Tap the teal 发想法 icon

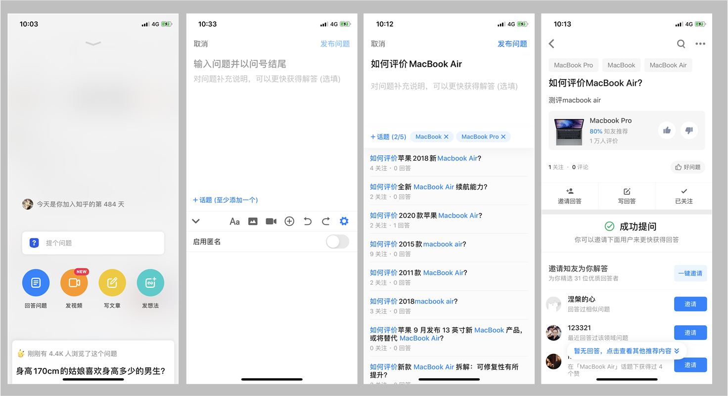[150, 283]
